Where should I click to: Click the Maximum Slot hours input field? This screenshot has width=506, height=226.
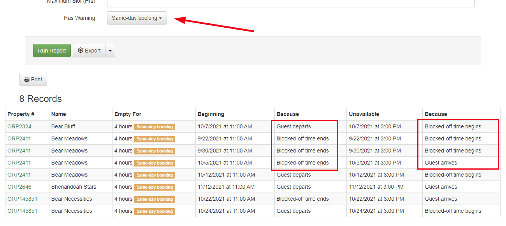291,3
